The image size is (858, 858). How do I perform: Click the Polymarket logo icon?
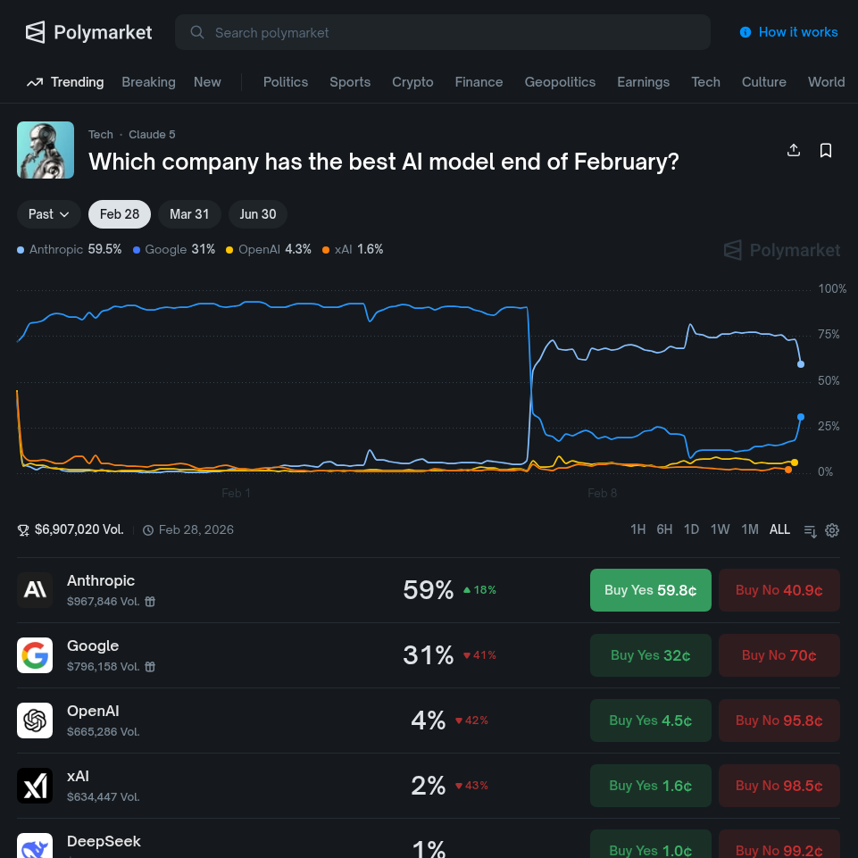36,32
